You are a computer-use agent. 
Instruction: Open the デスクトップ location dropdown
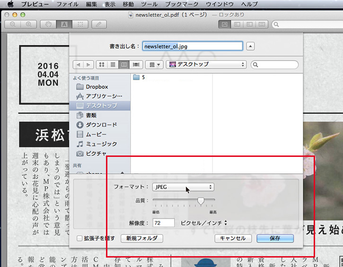click(206, 64)
